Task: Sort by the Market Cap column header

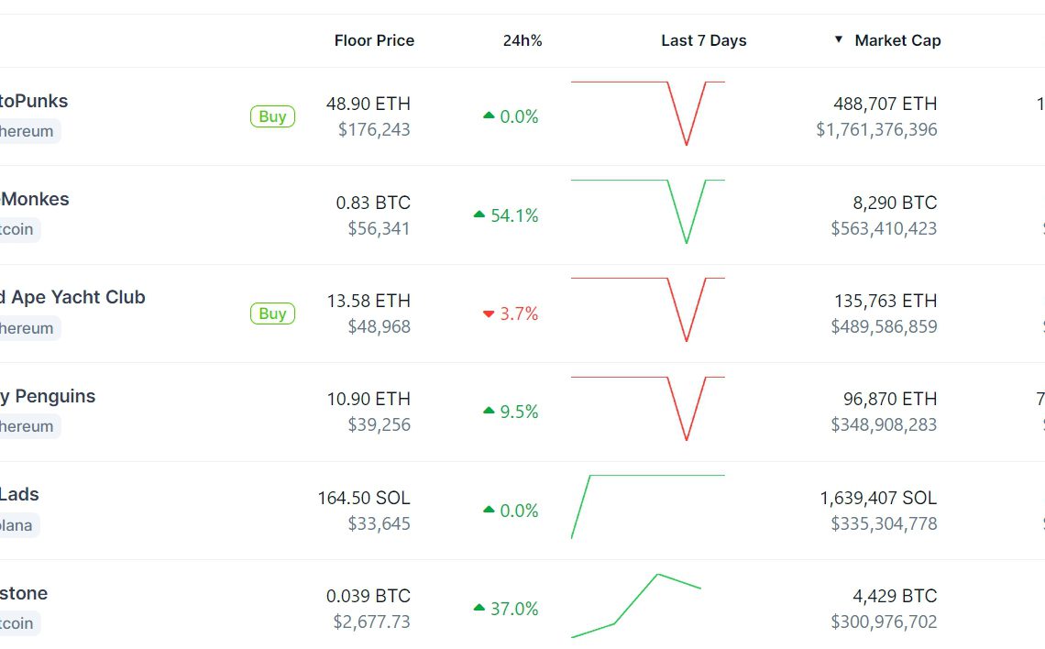Action: tap(896, 40)
